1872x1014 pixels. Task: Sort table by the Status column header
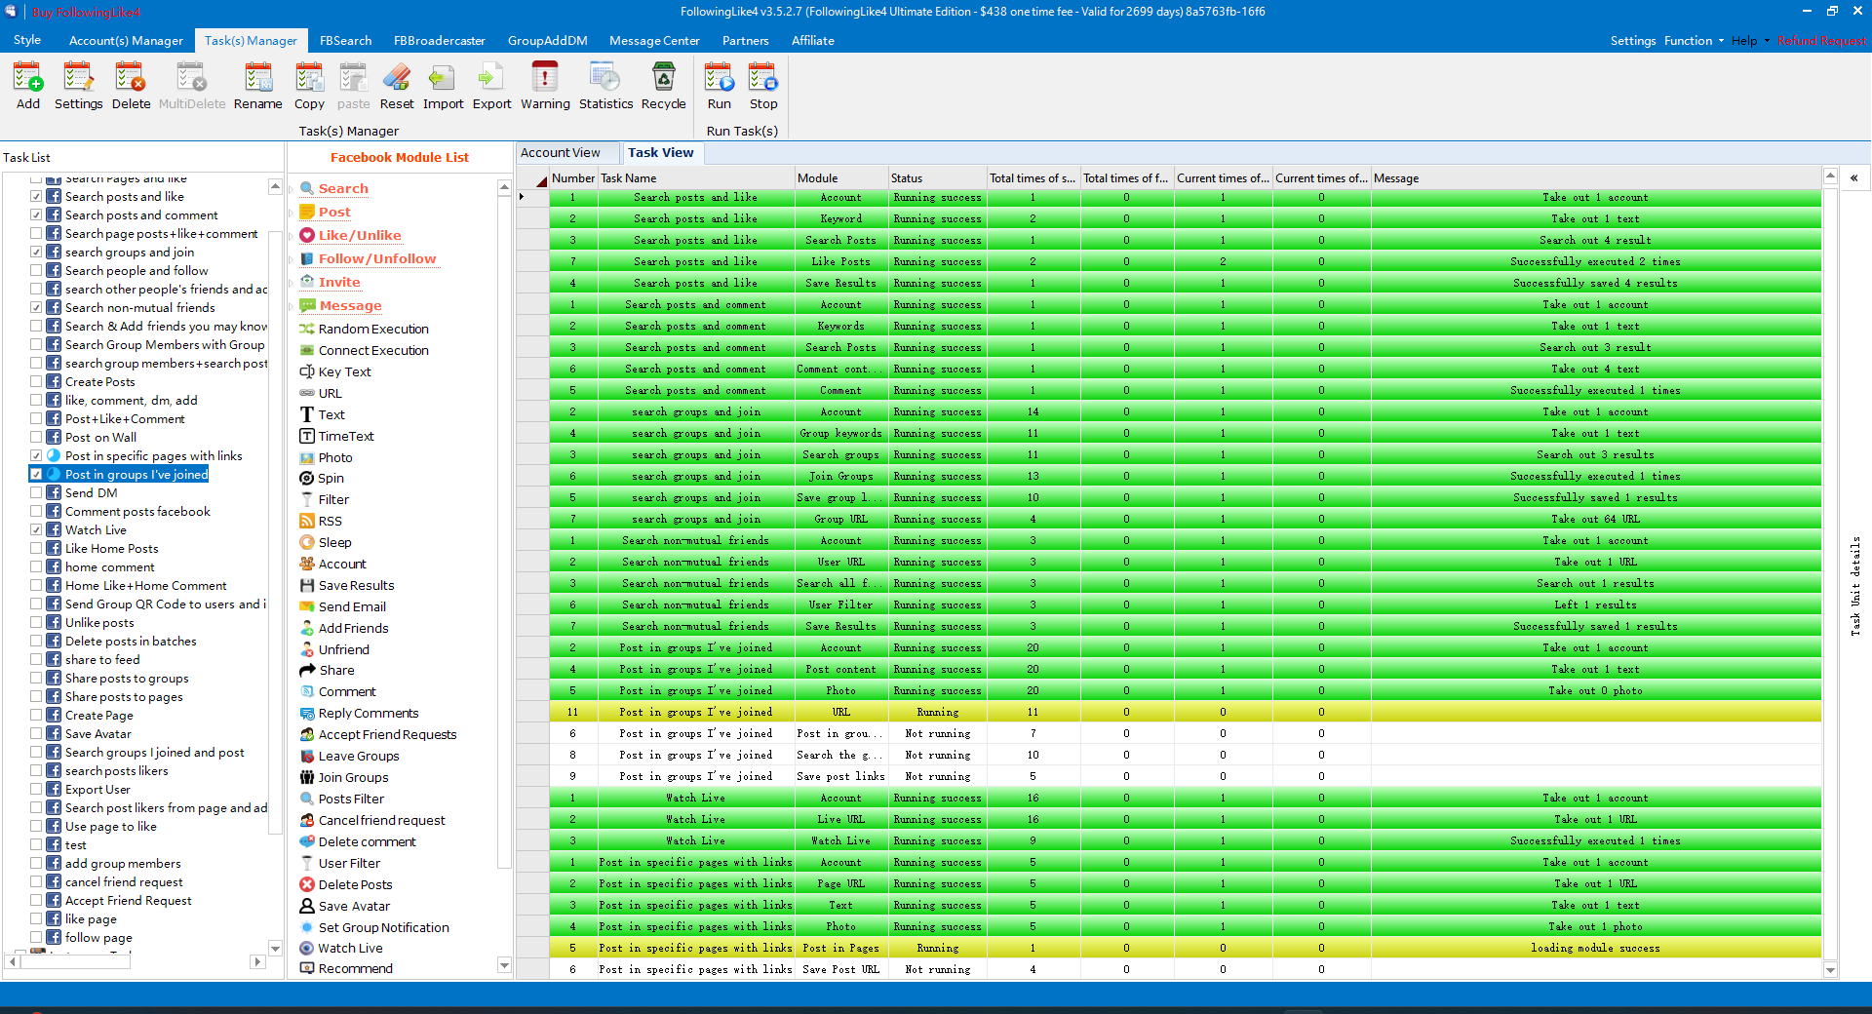point(936,177)
